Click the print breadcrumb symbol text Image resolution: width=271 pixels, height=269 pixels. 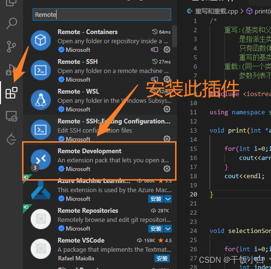tap(263, 11)
